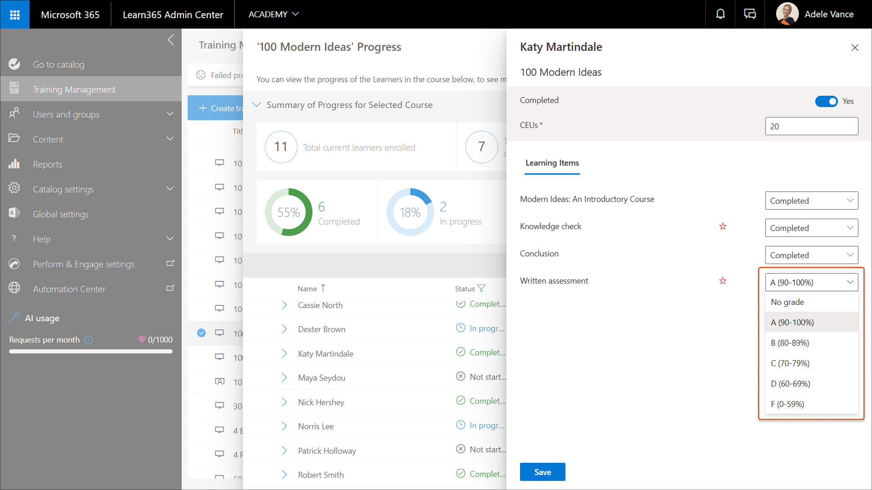Screen dimensions: 872x490
Task: Click the 11 total learners enrolled circle
Action: coord(281,147)
